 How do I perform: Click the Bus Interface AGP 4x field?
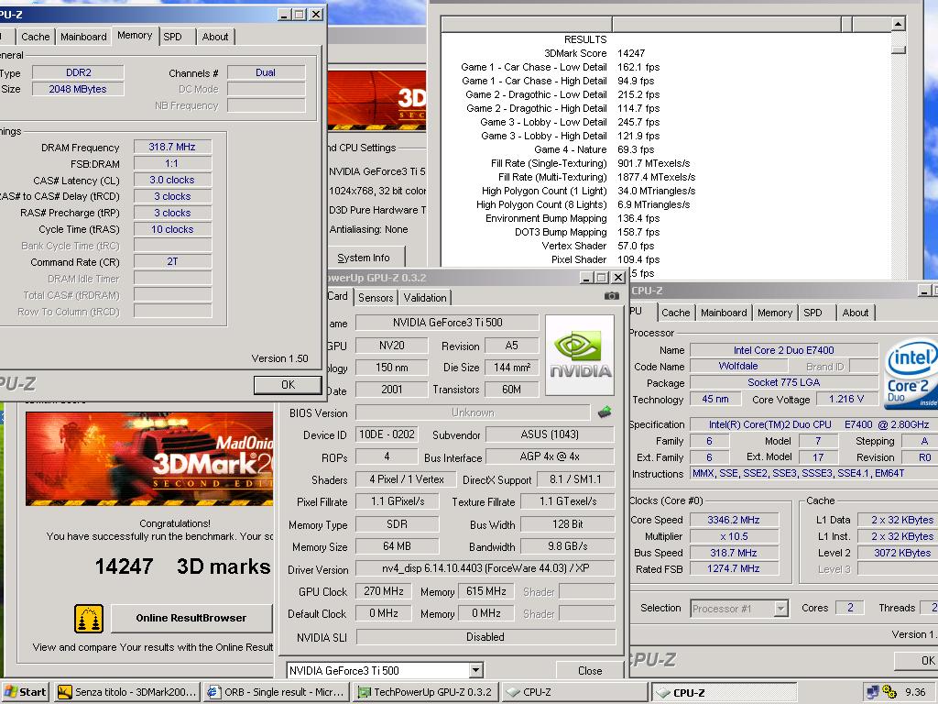pyautogui.click(x=550, y=456)
